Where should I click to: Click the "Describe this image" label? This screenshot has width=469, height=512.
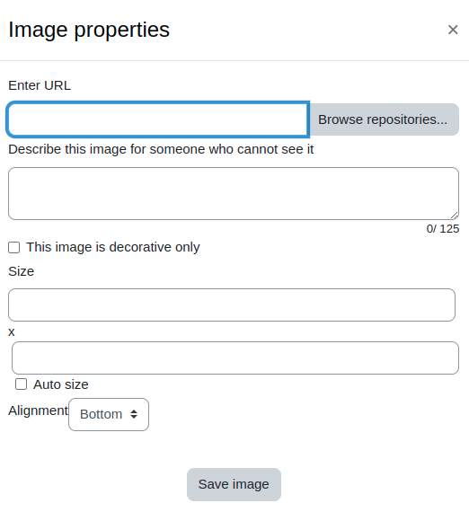tap(161, 149)
